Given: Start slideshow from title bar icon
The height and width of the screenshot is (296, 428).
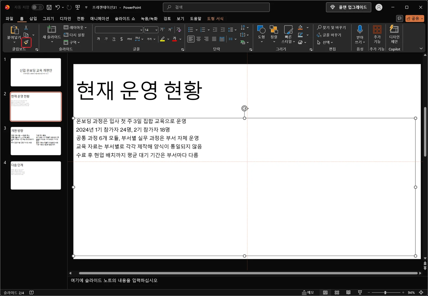Looking at the screenshot, I should tap(78, 7).
